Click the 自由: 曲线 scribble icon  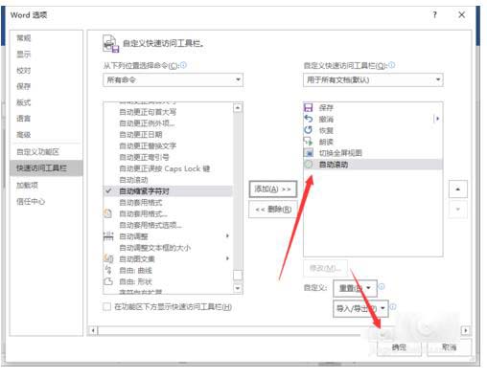click(x=108, y=270)
